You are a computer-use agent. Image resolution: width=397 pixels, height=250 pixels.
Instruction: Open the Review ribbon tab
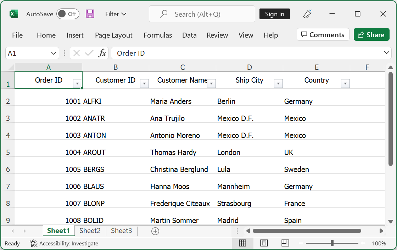point(217,35)
